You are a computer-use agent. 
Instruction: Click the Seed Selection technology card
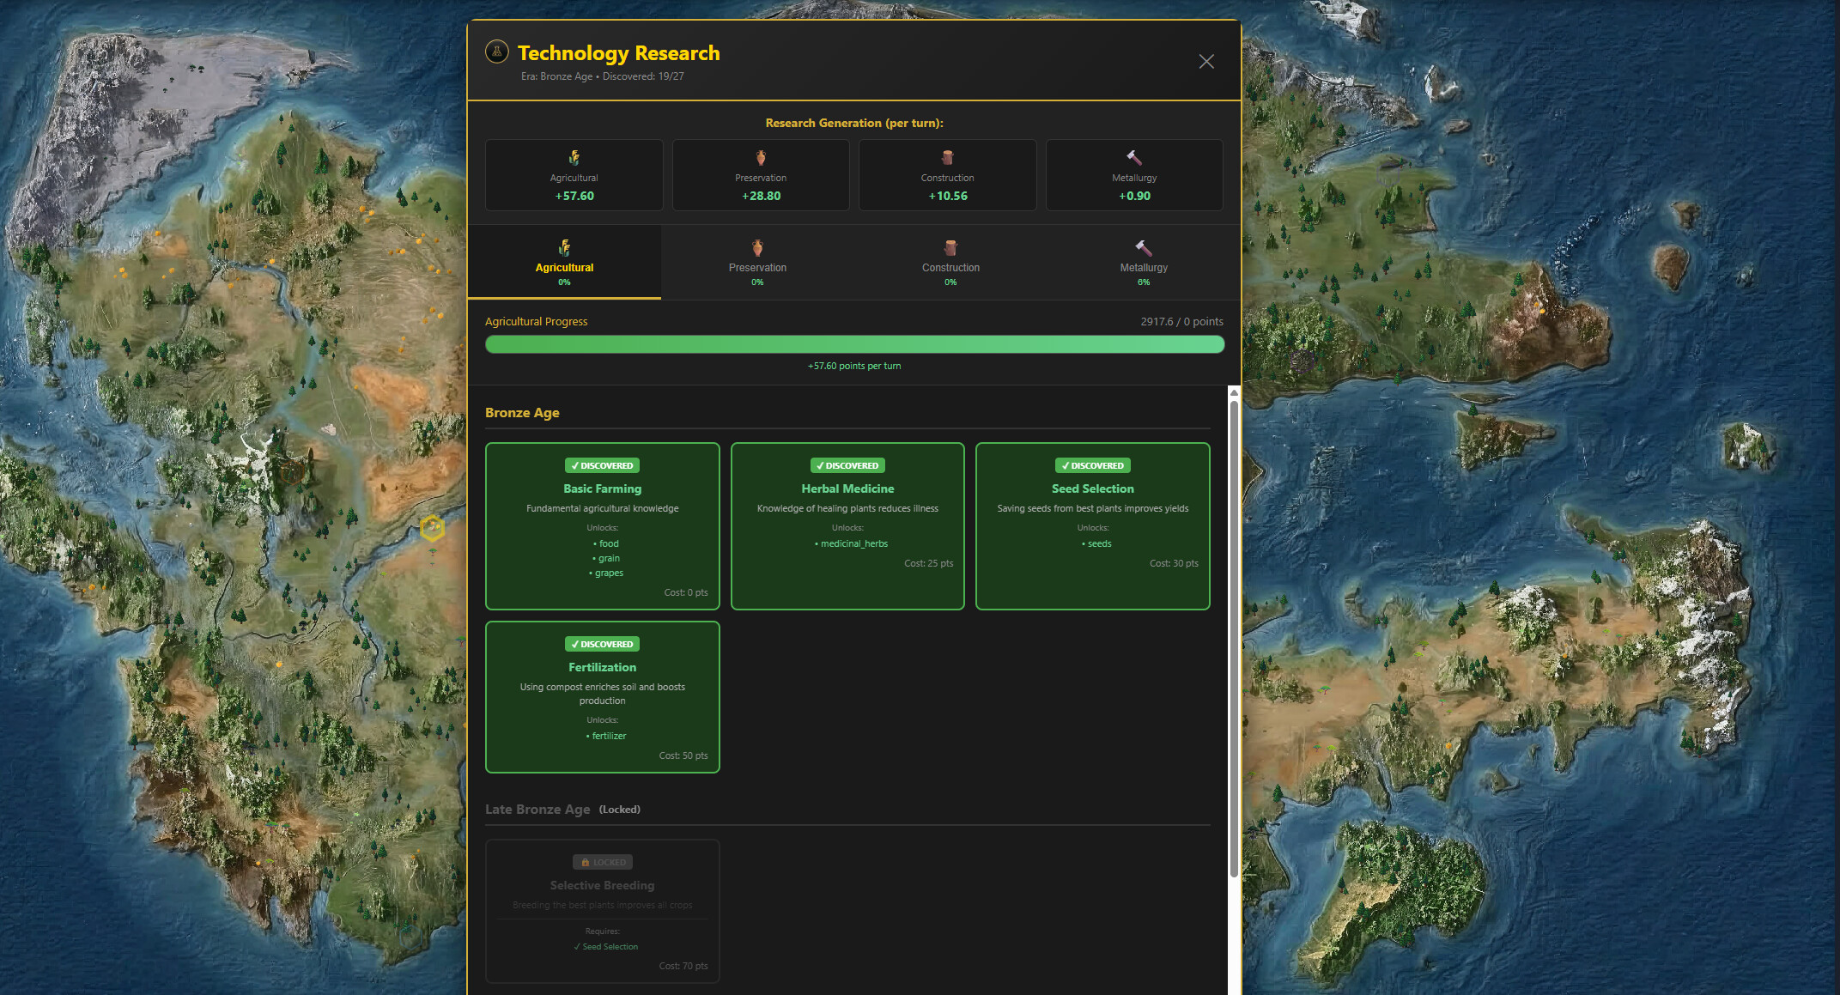point(1092,526)
